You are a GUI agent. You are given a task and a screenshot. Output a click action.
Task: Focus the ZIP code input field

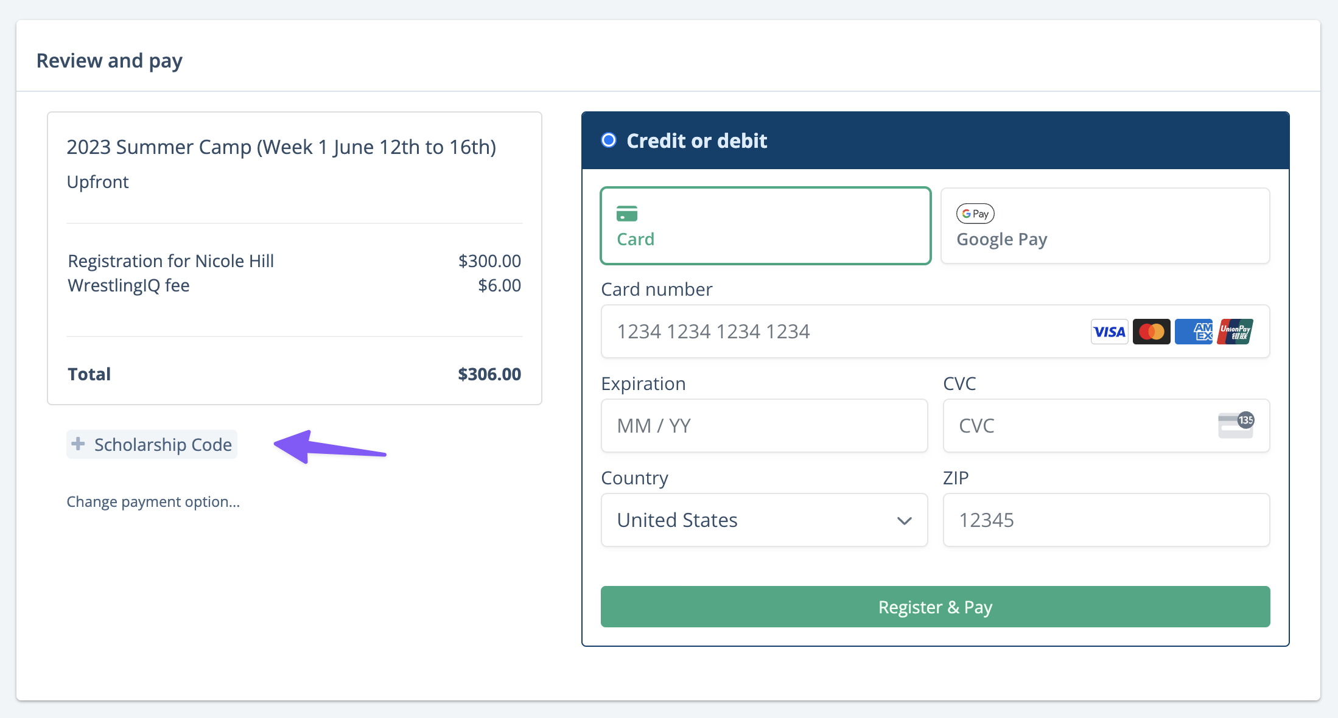(x=1106, y=520)
